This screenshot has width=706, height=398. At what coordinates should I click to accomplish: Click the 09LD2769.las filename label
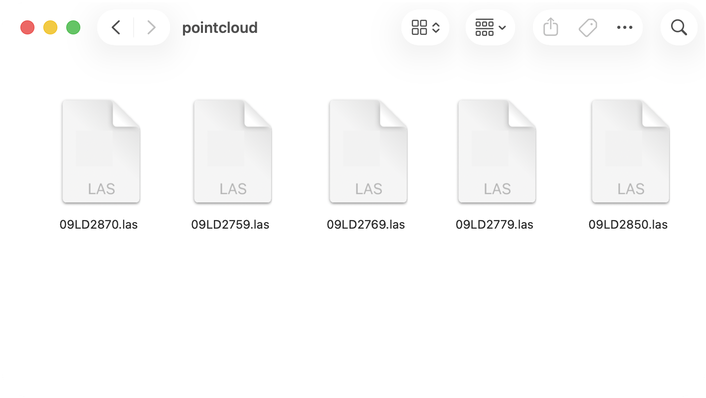[x=366, y=225]
